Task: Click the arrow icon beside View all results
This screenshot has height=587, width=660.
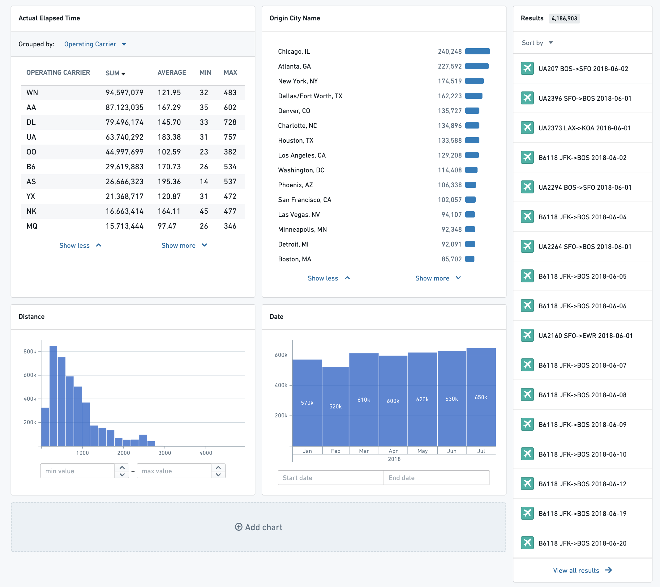Action: [609, 570]
